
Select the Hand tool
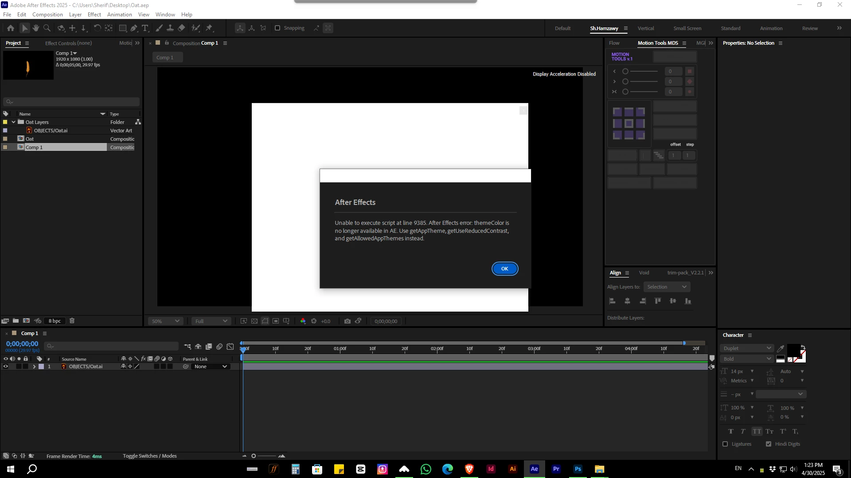pos(36,28)
